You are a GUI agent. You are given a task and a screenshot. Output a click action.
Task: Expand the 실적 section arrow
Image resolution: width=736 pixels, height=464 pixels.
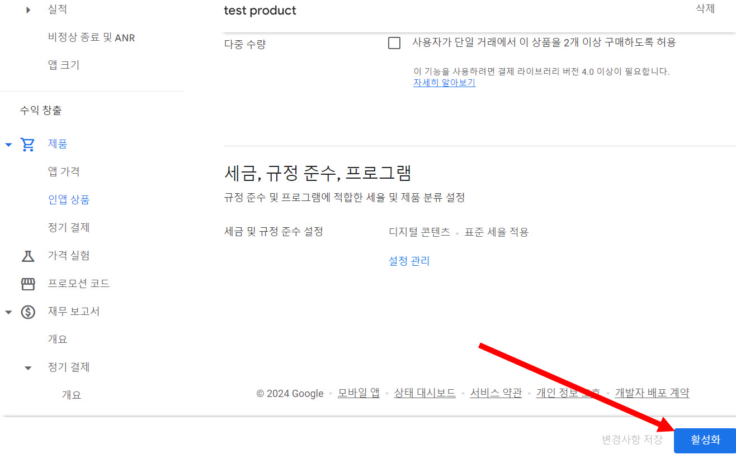tap(29, 9)
